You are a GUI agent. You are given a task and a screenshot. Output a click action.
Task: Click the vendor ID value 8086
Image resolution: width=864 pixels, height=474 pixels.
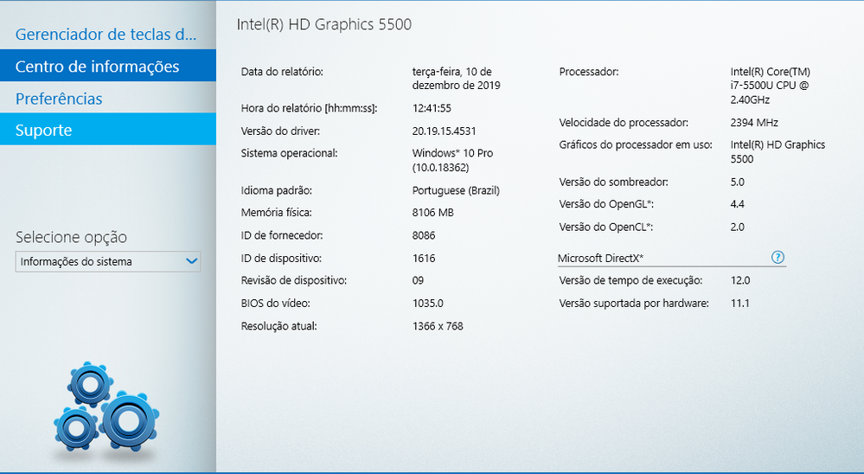coord(424,235)
